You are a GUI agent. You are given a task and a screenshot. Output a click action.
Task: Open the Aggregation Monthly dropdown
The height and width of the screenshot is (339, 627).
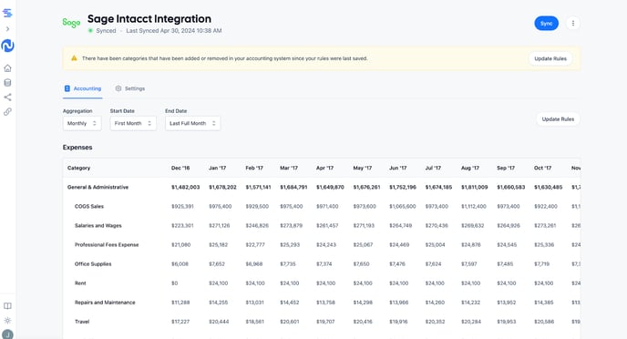tap(82, 123)
